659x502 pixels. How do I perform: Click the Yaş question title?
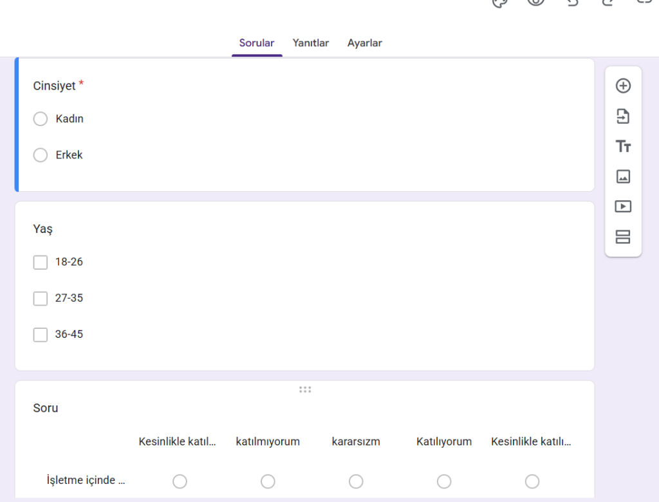coord(42,229)
